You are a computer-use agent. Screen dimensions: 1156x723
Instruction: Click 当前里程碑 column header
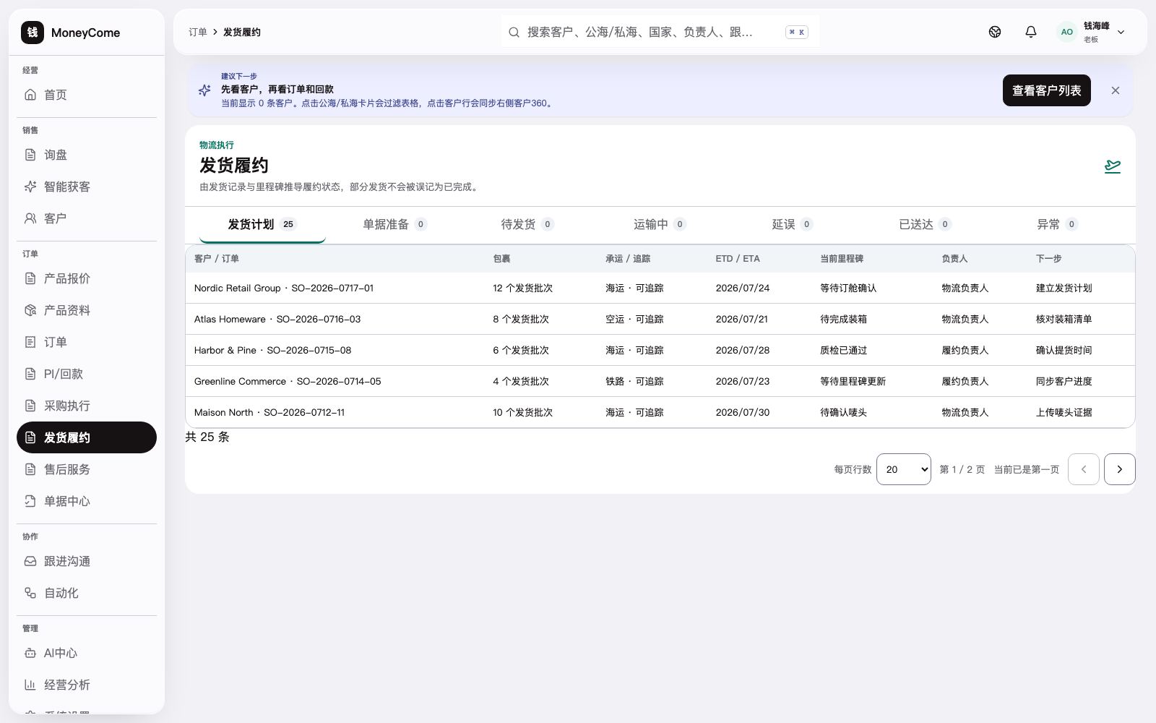click(842, 258)
